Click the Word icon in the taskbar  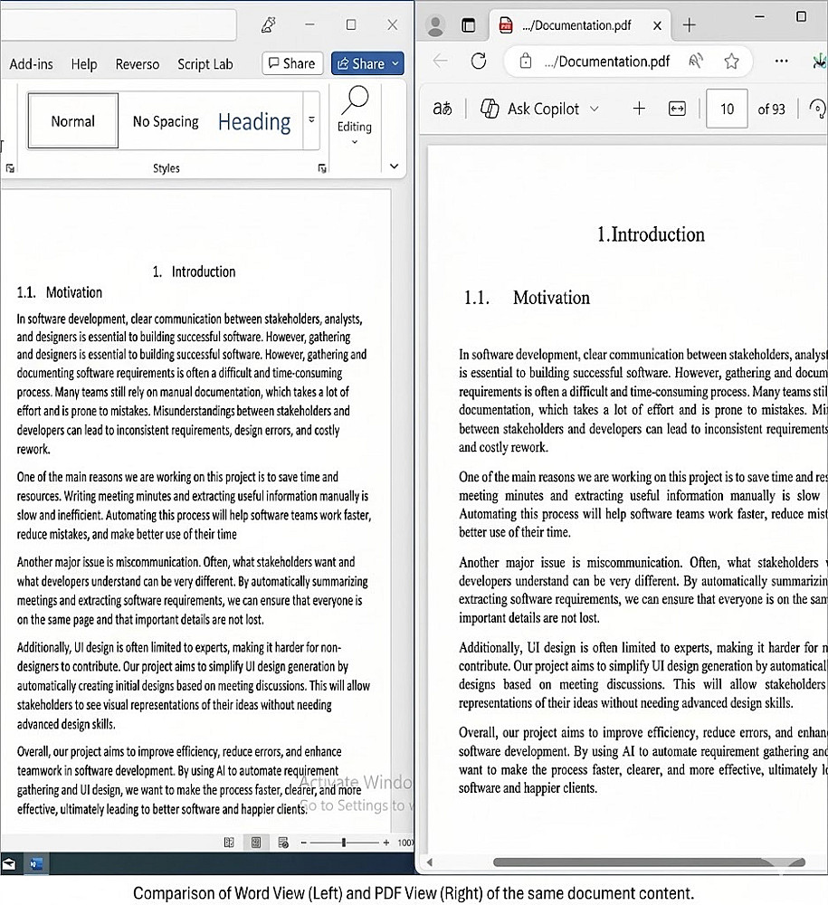pos(36,864)
